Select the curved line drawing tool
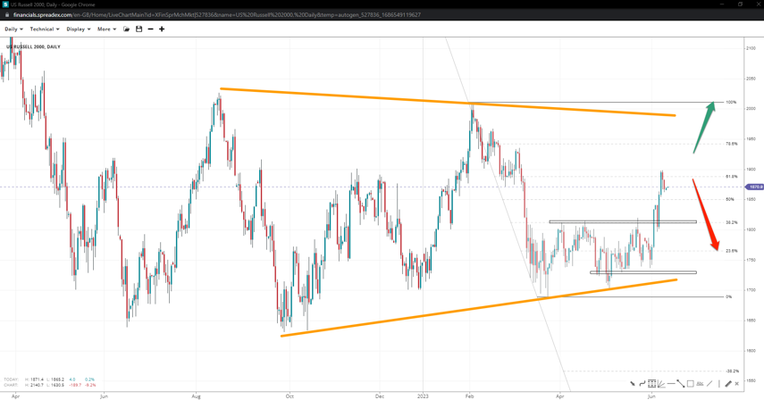The width and height of the screenshot is (764, 400). point(642,384)
